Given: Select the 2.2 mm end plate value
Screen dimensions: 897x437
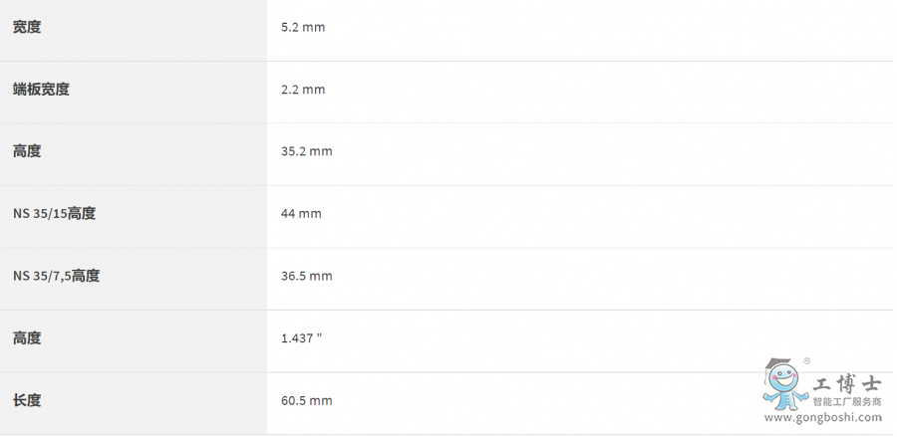Looking at the screenshot, I should (x=303, y=90).
